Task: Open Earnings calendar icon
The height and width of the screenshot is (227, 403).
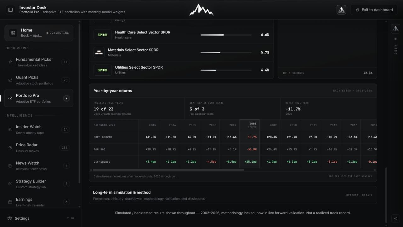Action: pyautogui.click(x=10, y=202)
